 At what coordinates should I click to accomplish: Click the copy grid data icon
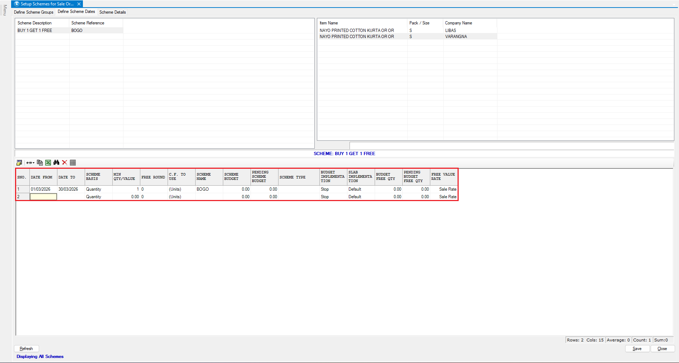coord(40,163)
